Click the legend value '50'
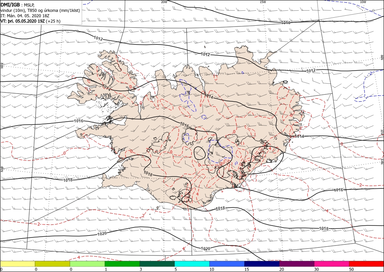 pyautogui.click(x=351, y=269)
